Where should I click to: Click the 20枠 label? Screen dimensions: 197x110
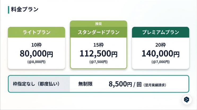pyautogui.click(x=160, y=45)
